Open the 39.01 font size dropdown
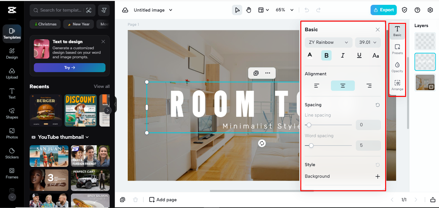Image resolution: width=439 pixels, height=208 pixels. [368, 42]
